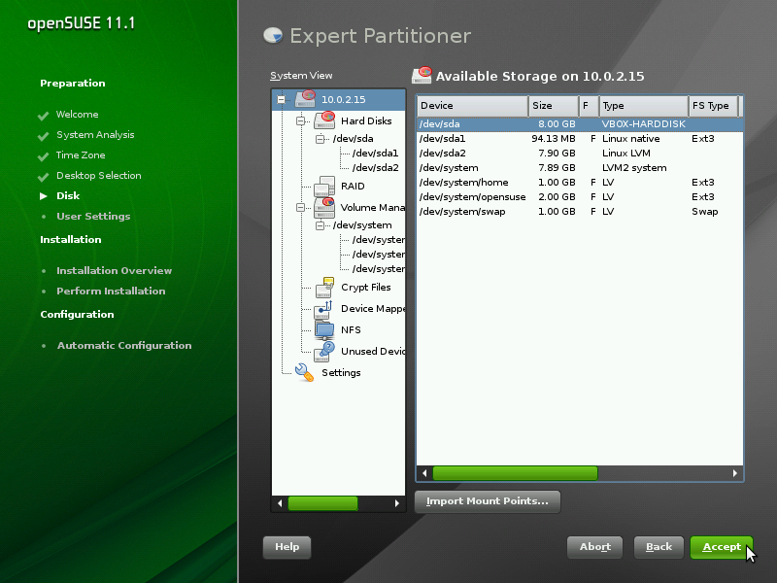Viewport: 777px width, 583px height.
Task: Click the Hard Disks icon in System View
Action: click(x=324, y=120)
